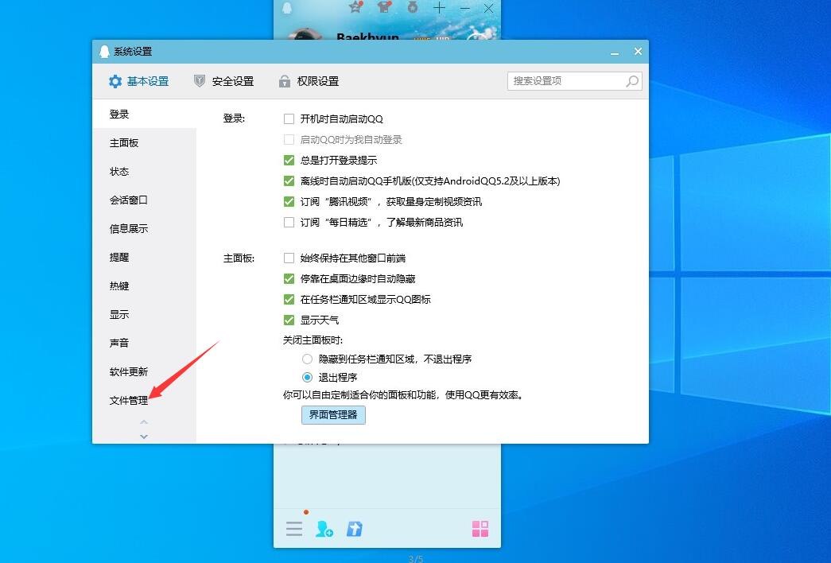Image resolution: width=831 pixels, height=563 pixels.
Task: Select 登录 in the settings sidebar
Action: pos(144,114)
